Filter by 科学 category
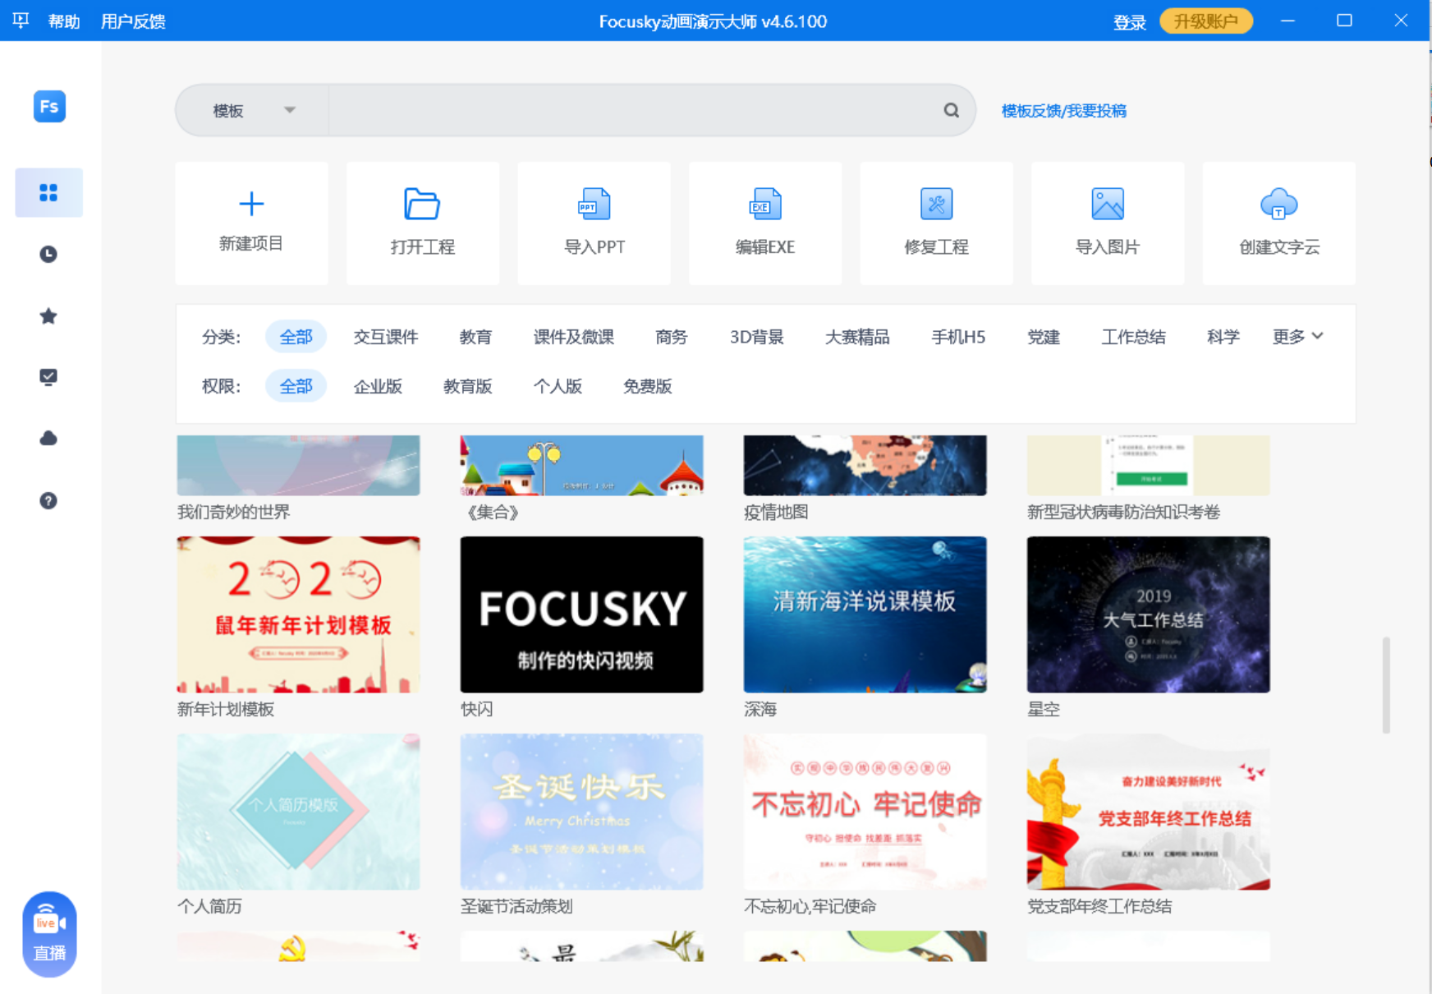 pos(1223,337)
